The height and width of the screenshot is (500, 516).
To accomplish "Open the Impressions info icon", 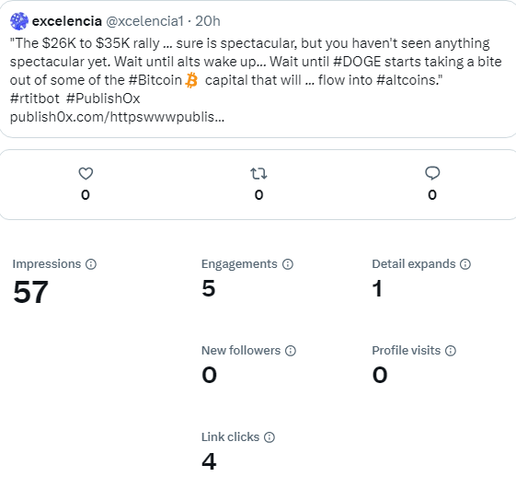I will 91,264.
